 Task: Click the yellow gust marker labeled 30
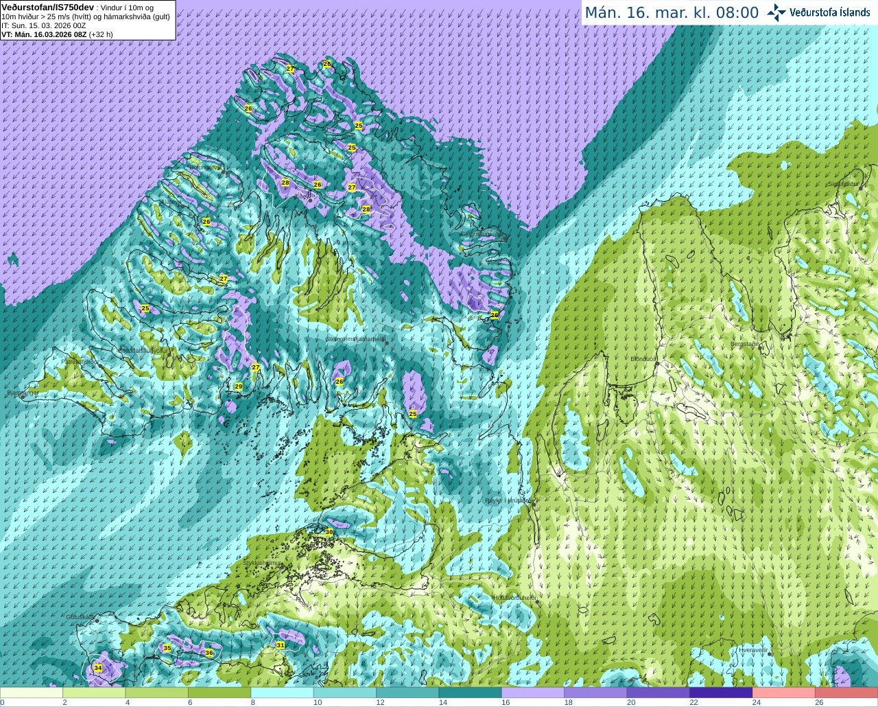tap(329, 532)
